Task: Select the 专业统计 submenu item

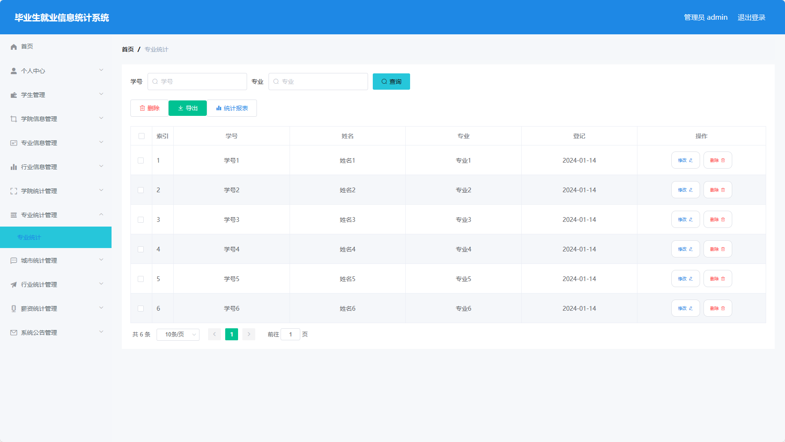Action: [x=56, y=237]
